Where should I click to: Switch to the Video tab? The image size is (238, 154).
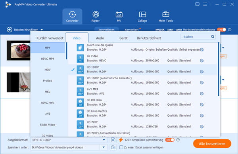coord(77,38)
